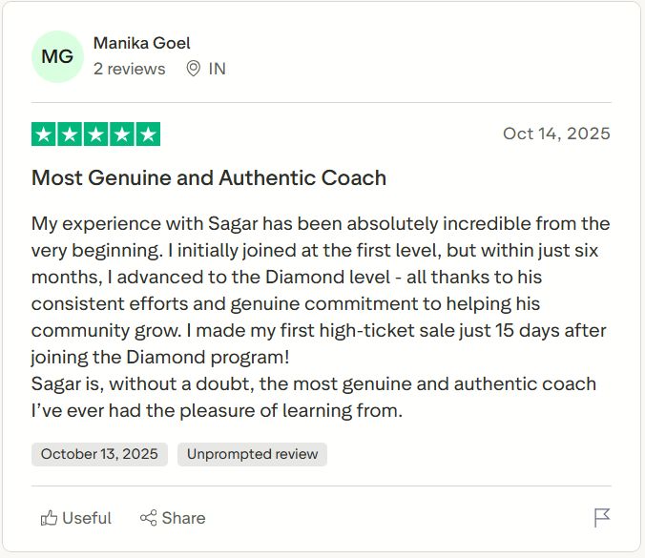Click the Share network icon
This screenshot has height=558, width=645.
point(148,518)
